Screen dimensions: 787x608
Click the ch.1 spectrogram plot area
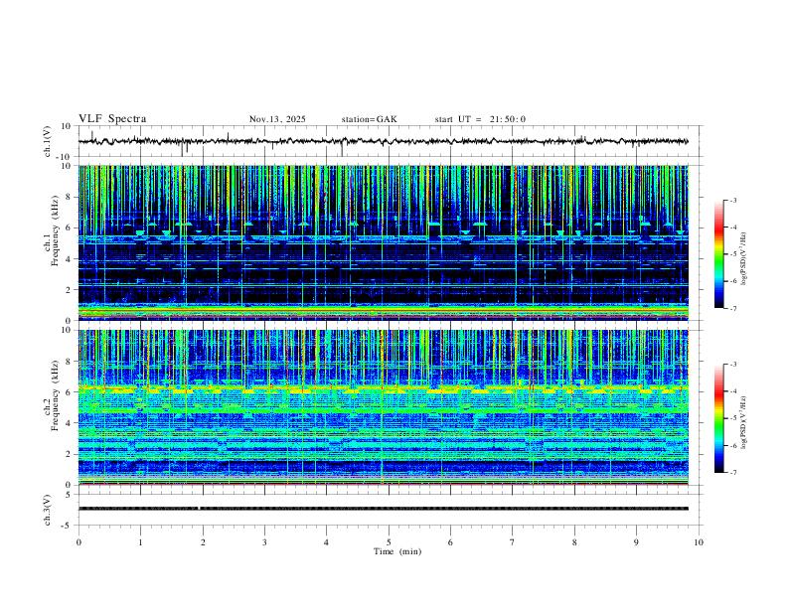point(383,242)
